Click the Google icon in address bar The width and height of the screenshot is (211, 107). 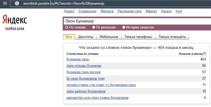click(x=17, y=4)
